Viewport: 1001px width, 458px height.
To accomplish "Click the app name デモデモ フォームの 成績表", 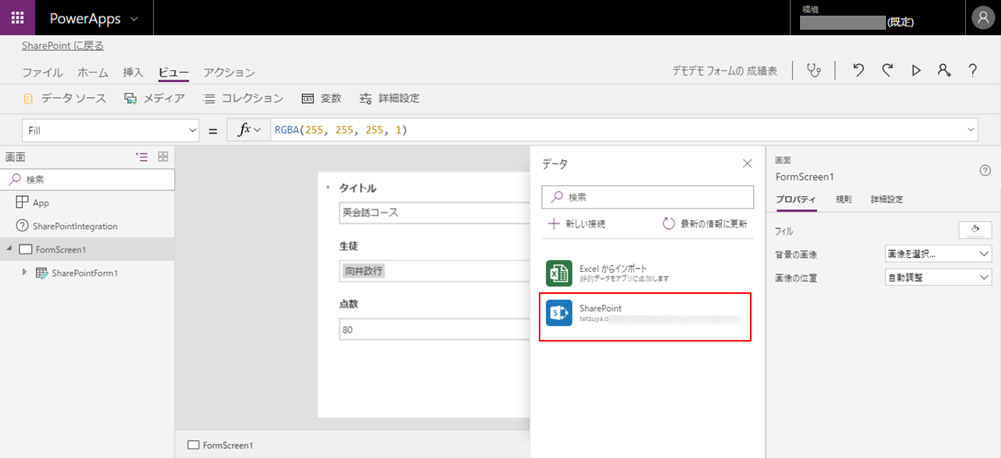I will coord(724,71).
